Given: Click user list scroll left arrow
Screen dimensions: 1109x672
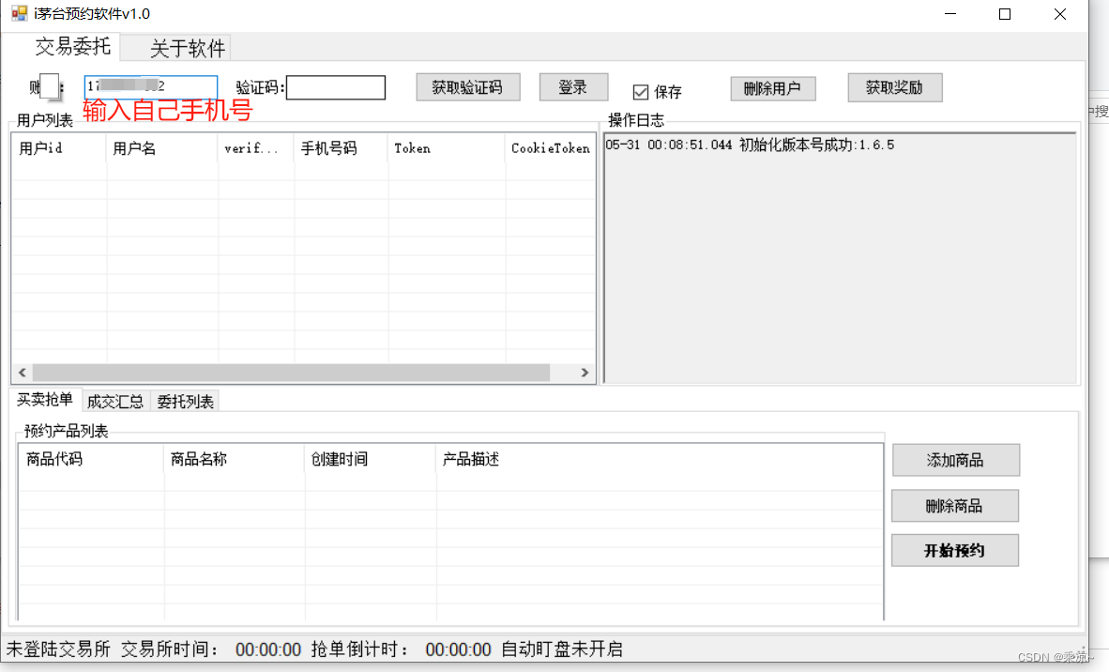Looking at the screenshot, I should pyautogui.click(x=22, y=372).
